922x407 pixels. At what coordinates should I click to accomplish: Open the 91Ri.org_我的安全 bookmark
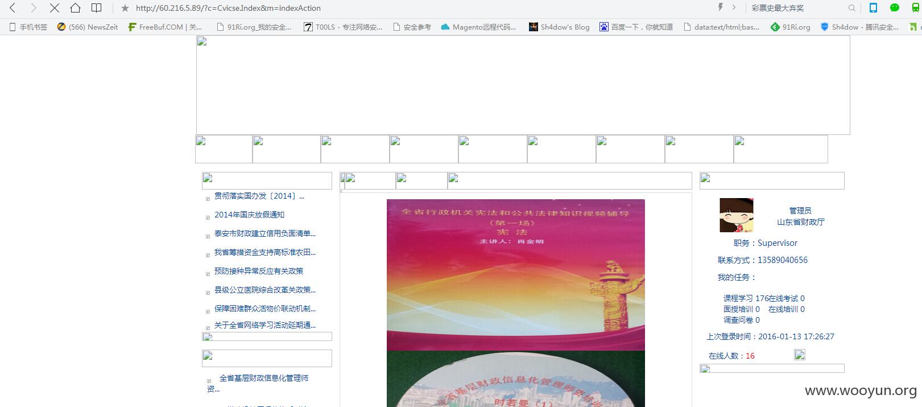click(254, 27)
